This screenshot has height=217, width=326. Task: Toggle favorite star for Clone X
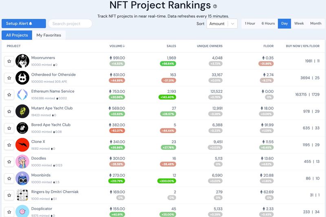9,145
